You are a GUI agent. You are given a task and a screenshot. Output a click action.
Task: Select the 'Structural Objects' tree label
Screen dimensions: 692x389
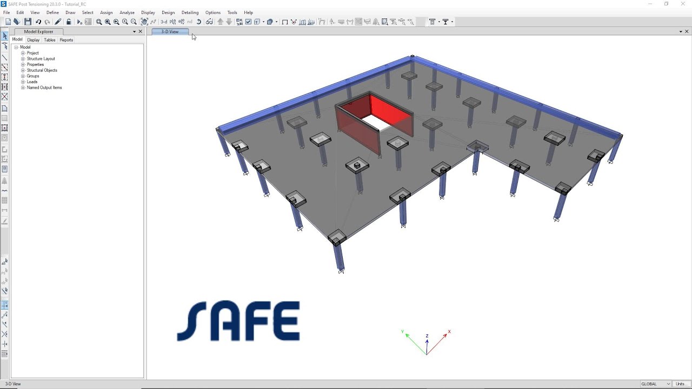tap(42, 70)
